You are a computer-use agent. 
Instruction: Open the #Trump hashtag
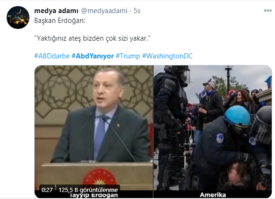[x=128, y=56]
